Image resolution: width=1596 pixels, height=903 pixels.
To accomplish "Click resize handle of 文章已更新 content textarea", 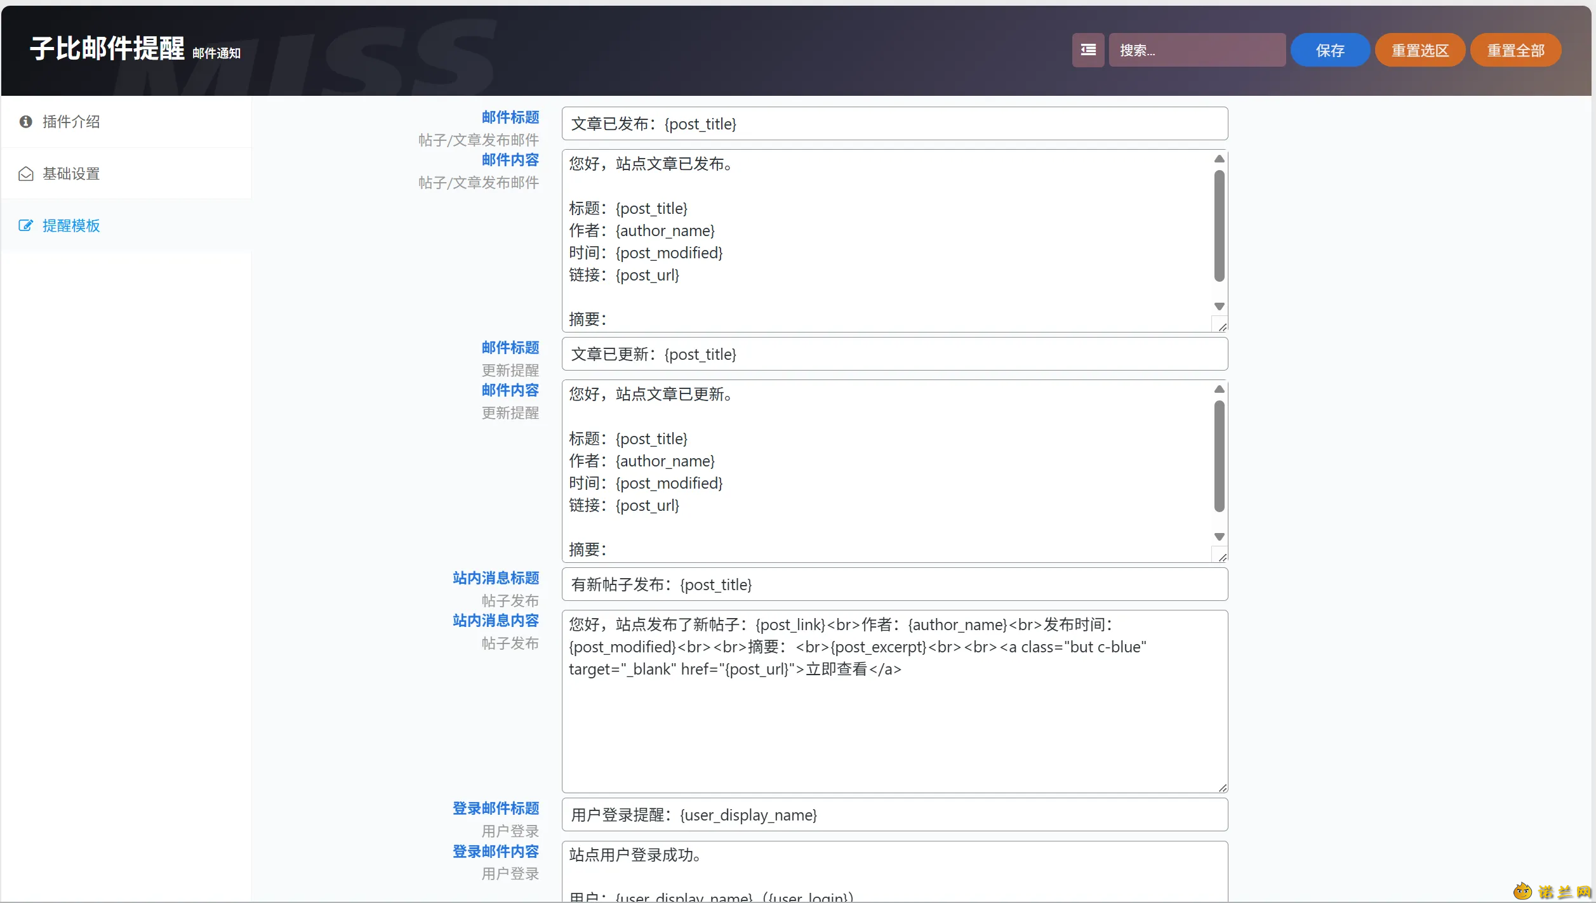I will click(1221, 557).
